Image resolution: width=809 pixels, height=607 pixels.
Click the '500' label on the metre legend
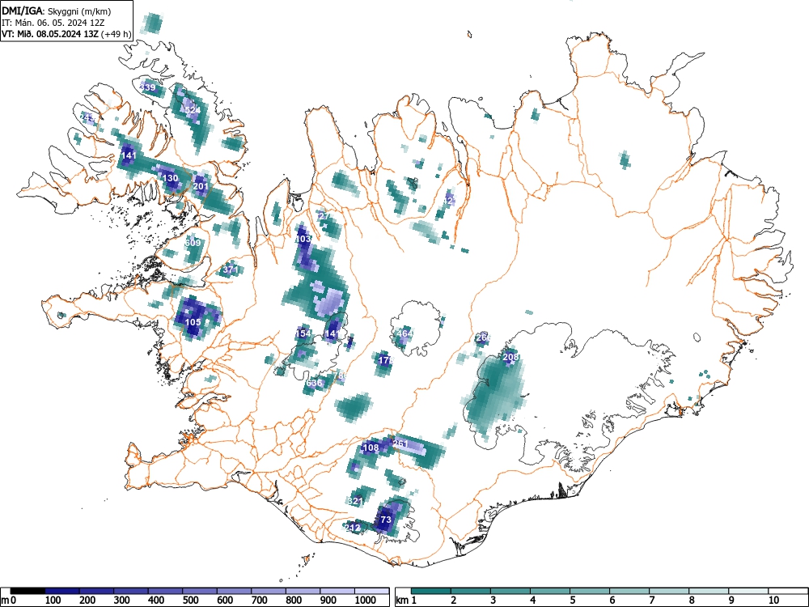tap(191, 601)
